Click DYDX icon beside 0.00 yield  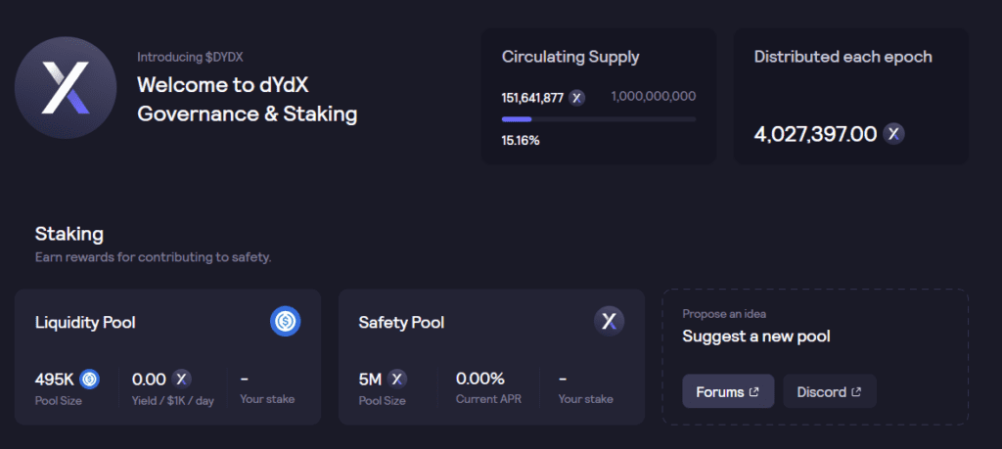[x=182, y=380]
